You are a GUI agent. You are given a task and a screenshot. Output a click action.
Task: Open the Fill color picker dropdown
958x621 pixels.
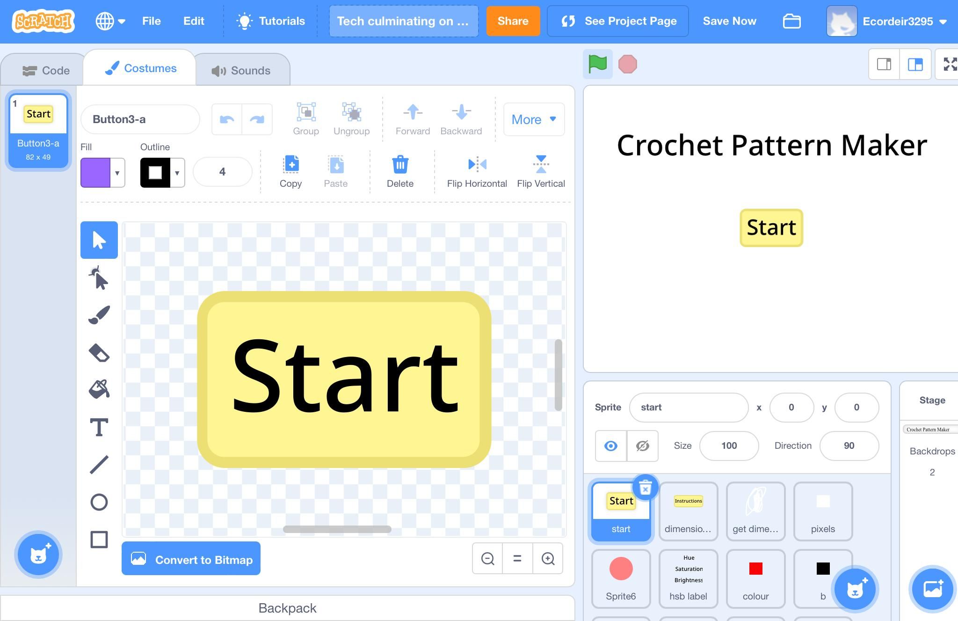[117, 173]
